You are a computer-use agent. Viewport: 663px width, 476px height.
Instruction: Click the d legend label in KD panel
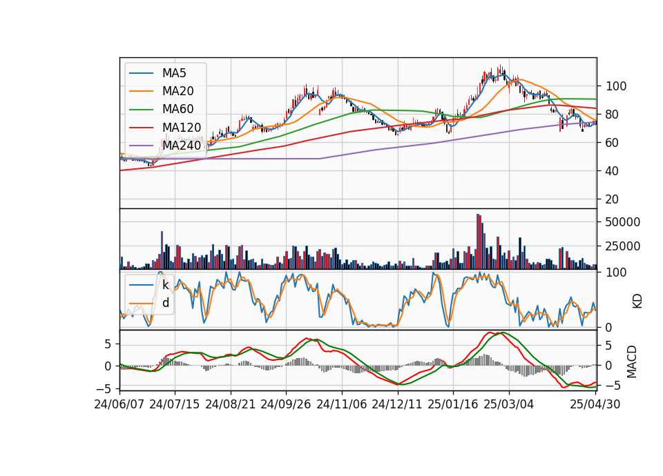[x=165, y=303]
